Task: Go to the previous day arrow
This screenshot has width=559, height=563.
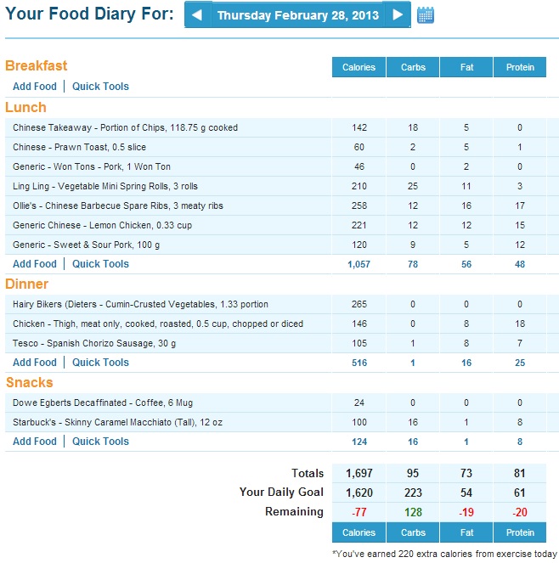Action: click(197, 15)
